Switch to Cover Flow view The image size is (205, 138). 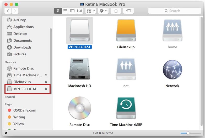(x=80, y=11)
